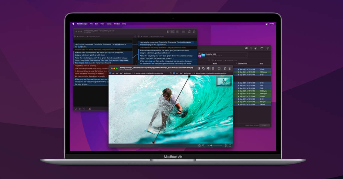The image size is (343, 179).
Task: Select Fluid layout in text comparison toolbar
Action: click(173, 32)
